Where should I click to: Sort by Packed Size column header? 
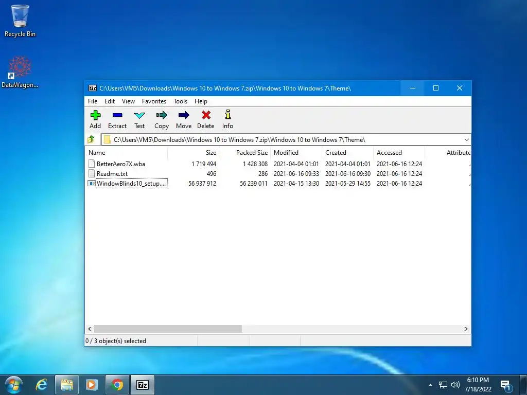[x=244, y=152]
